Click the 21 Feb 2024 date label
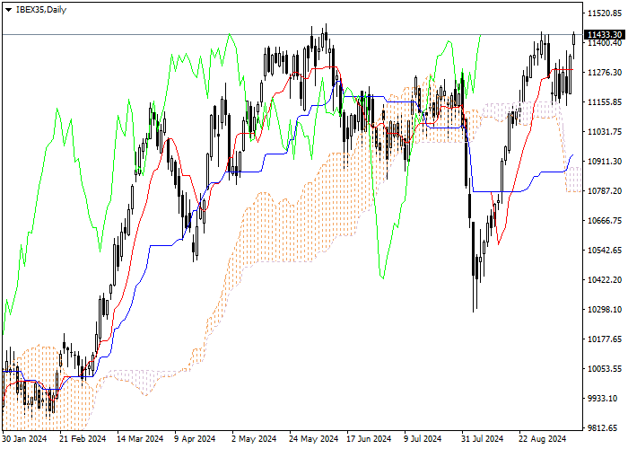This screenshot has width=628, height=449. pyautogui.click(x=83, y=439)
